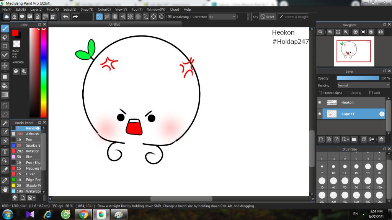The width and height of the screenshot is (392, 220).
Task: Click the horizontal canvas scrollbar
Action: pyautogui.click(x=181, y=199)
